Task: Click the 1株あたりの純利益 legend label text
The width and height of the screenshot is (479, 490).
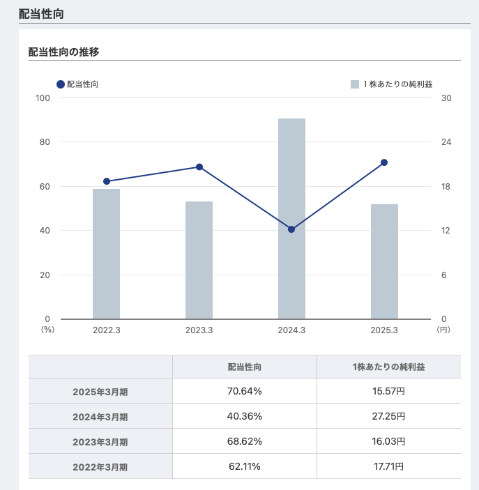Action: coord(397,84)
